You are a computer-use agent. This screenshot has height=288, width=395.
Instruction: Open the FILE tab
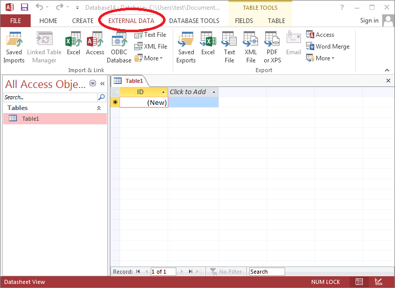15,20
